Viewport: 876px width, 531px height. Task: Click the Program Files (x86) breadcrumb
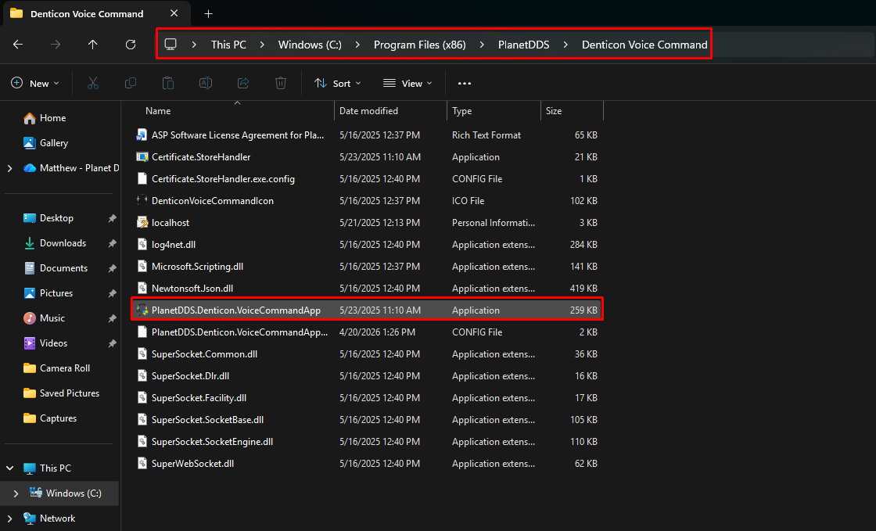click(419, 45)
